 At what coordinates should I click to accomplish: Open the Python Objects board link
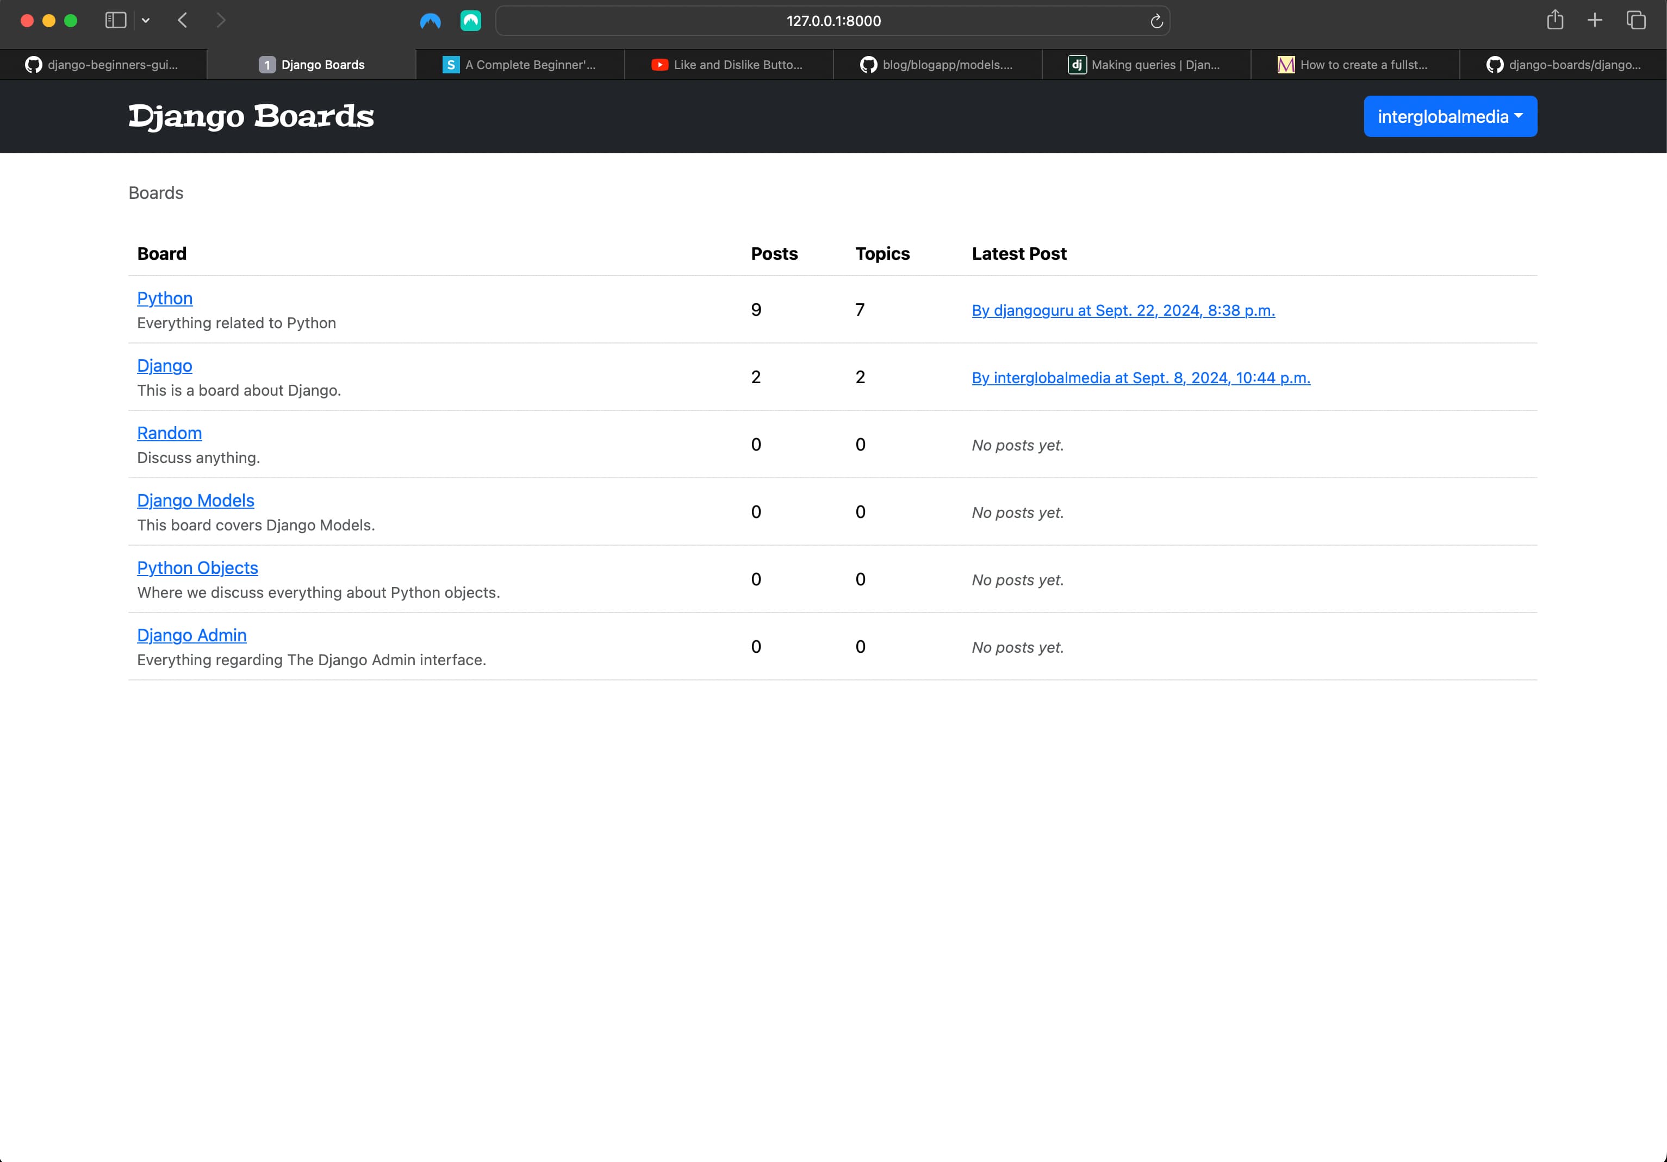pyautogui.click(x=197, y=568)
